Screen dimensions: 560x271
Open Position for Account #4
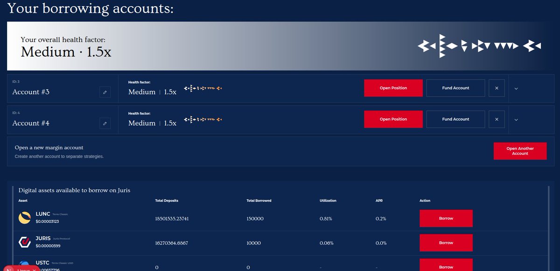click(393, 119)
